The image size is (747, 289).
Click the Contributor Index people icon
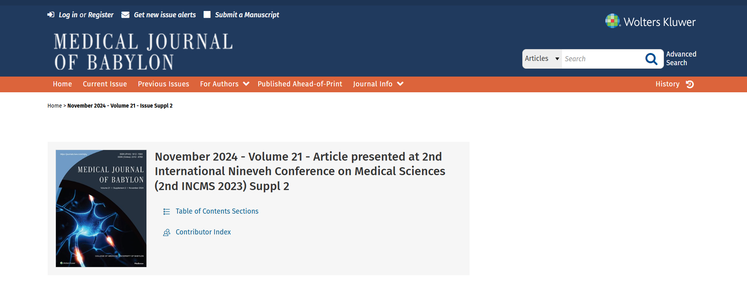click(x=166, y=232)
